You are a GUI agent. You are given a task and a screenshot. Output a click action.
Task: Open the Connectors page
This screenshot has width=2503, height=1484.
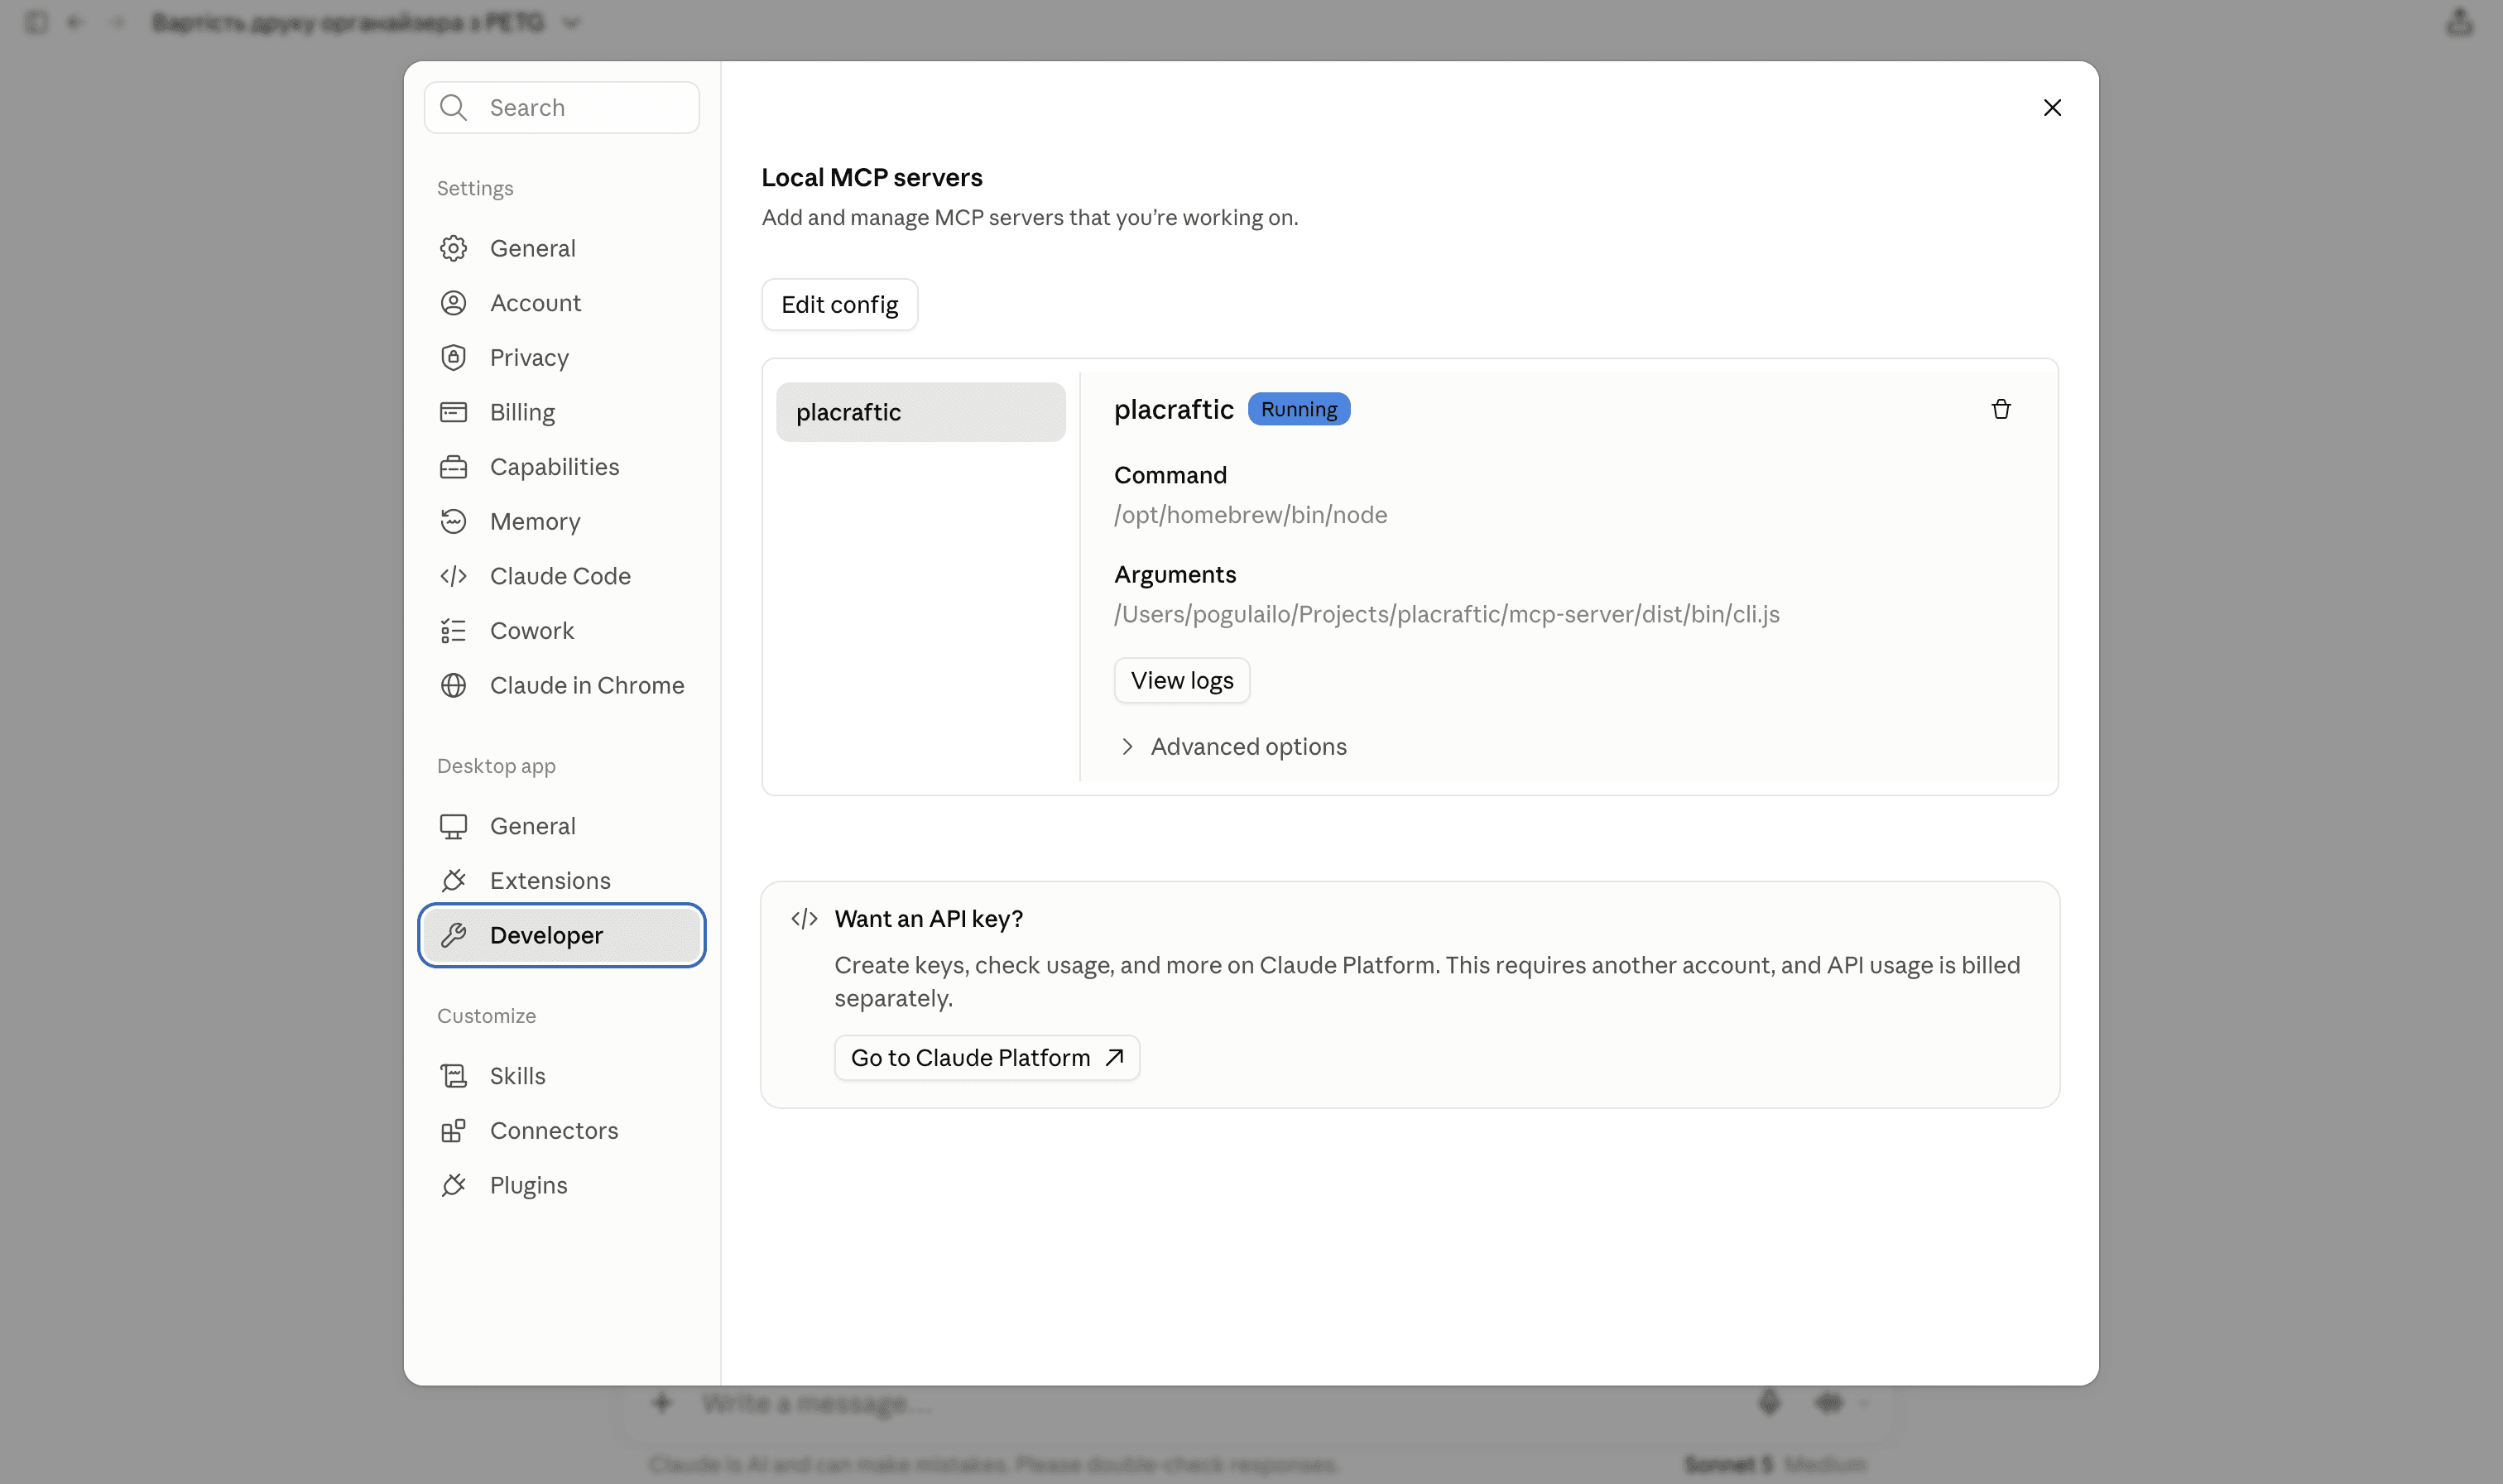pos(562,1131)
